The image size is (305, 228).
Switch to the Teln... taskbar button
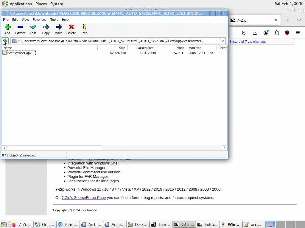point(161,224)
